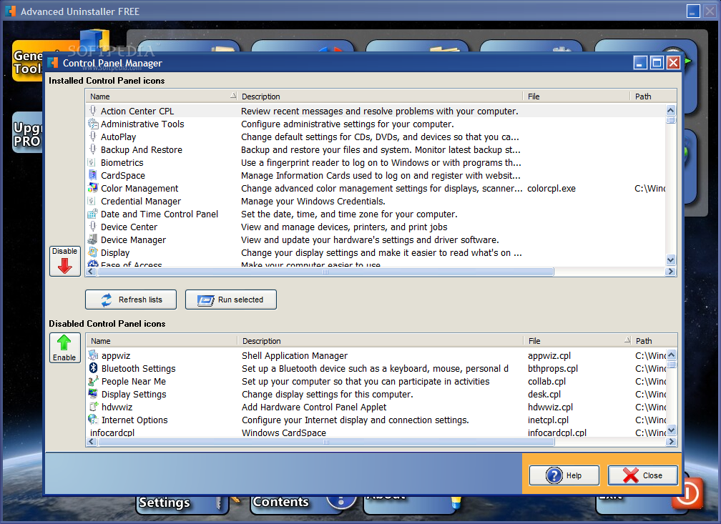The width and height of the screenshot is (721, 524).
Task: Click the appwiz row icon
Action: pyautogui.click(x=93, y=355)
